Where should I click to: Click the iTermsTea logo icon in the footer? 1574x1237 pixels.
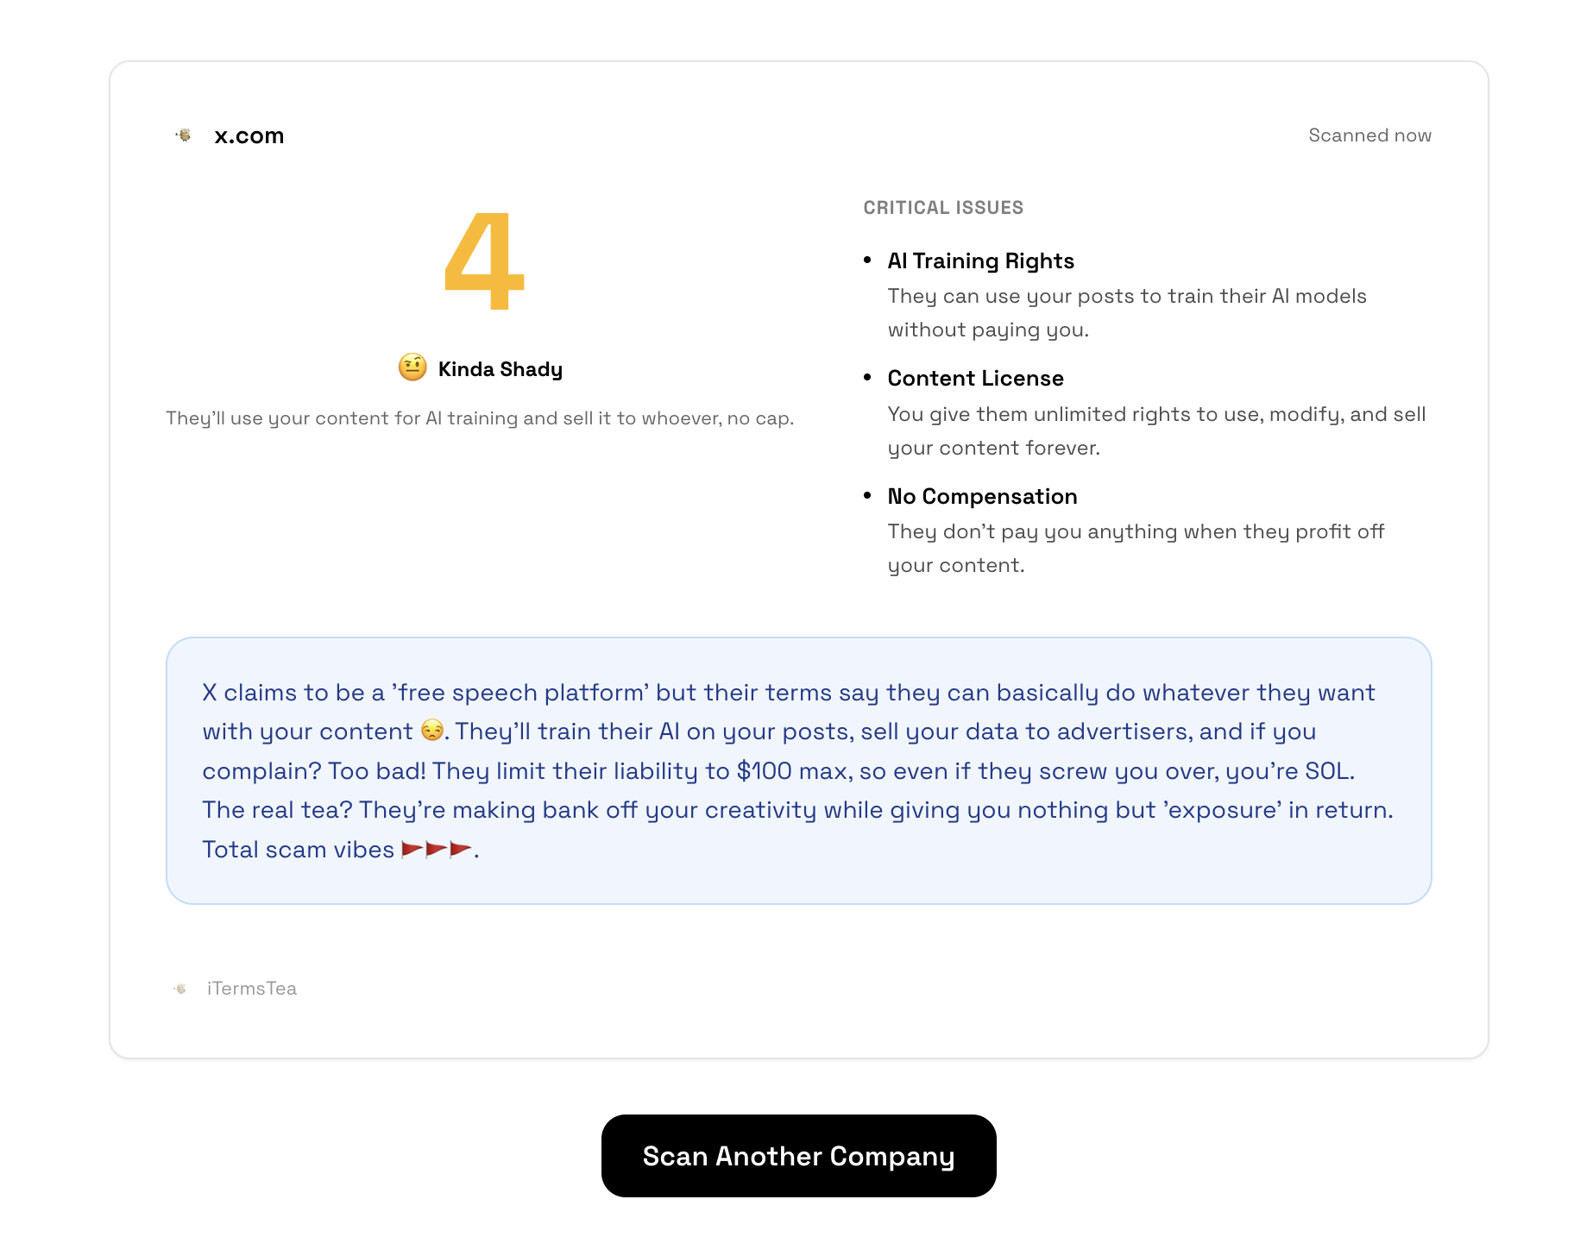(182, 989)
